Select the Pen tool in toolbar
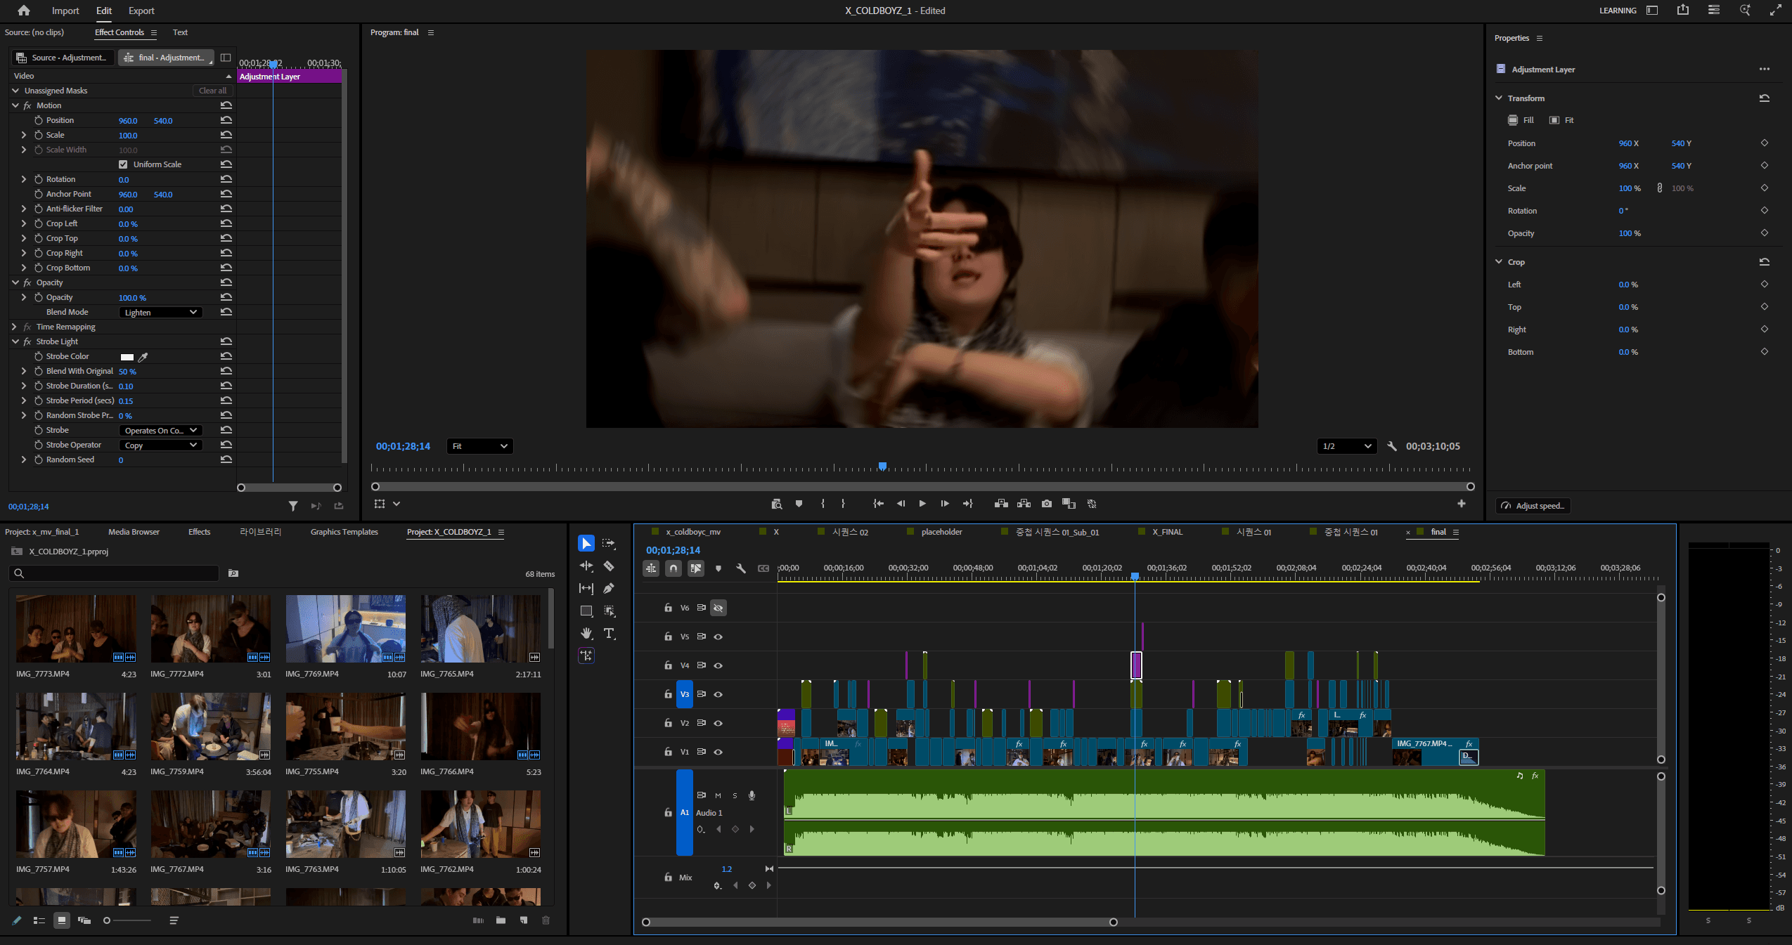Viewport: 1792px width, 945px height. [609, 588]
